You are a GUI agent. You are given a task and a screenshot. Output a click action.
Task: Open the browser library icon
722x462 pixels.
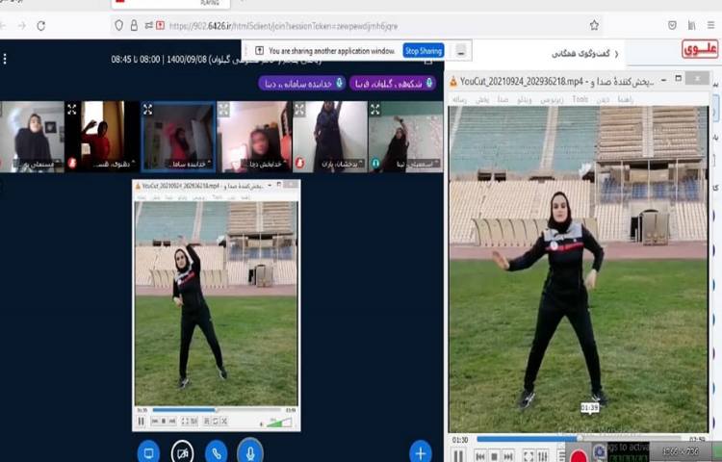[x=691, y=25]
